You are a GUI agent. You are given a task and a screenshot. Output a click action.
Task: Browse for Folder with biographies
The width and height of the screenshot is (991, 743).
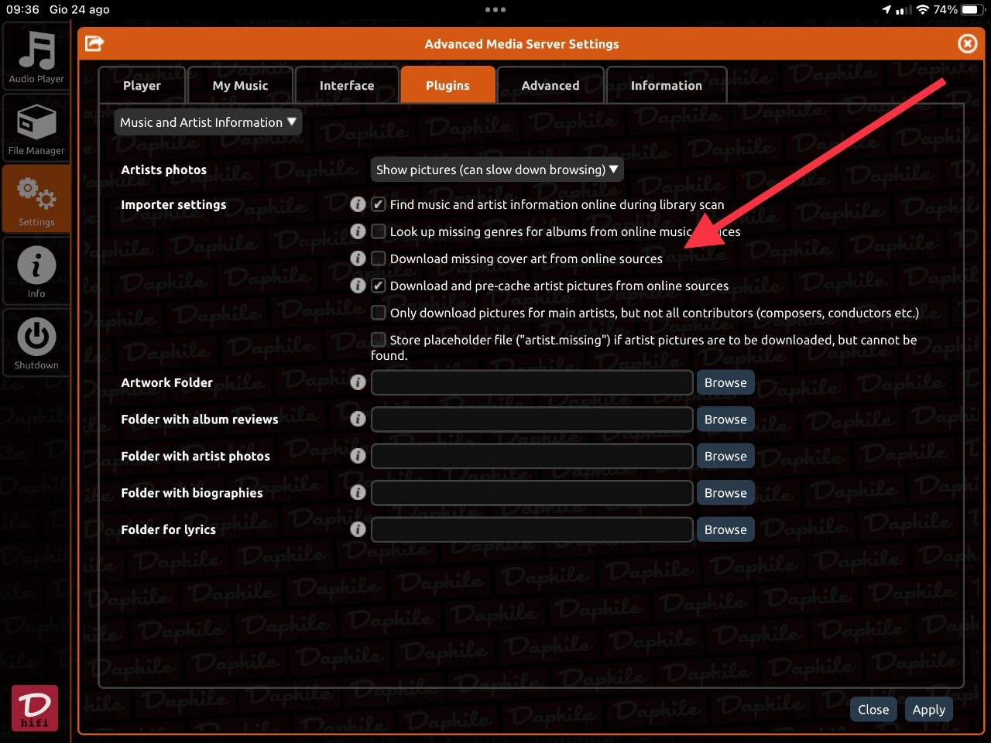tap(725, 492)
